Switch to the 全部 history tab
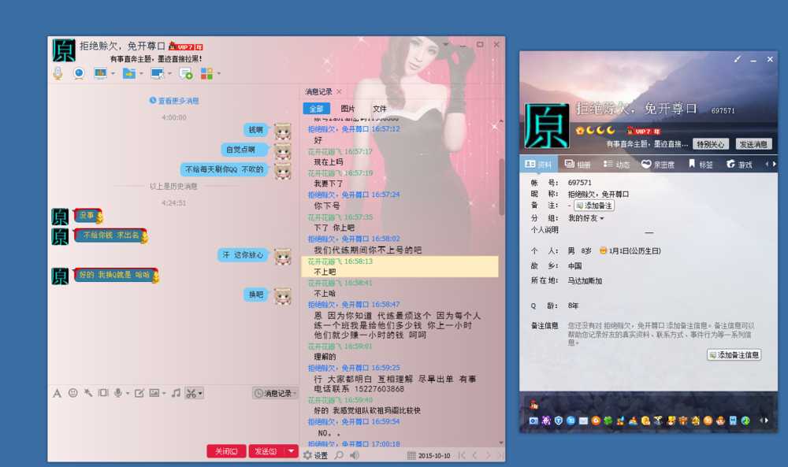788x467 pixels. pyautogui.click(x=316, y=109)
